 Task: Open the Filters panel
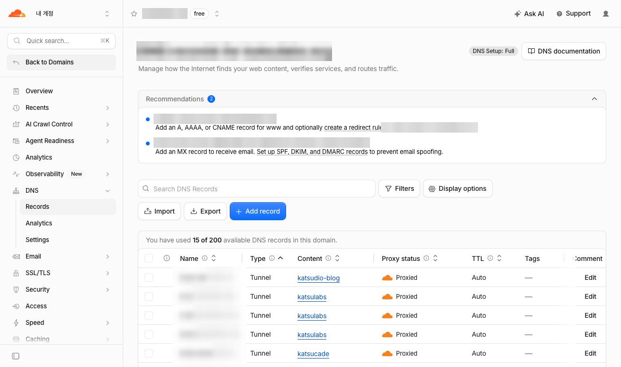coord(399,188)
